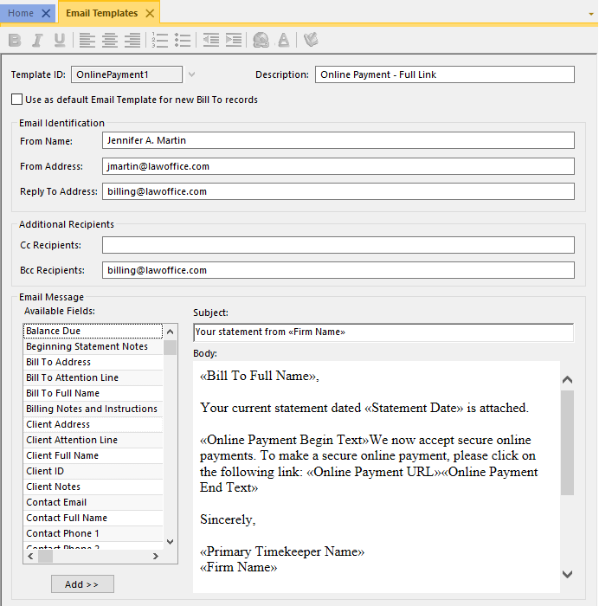Switch to the Home tab

(21, 13)
